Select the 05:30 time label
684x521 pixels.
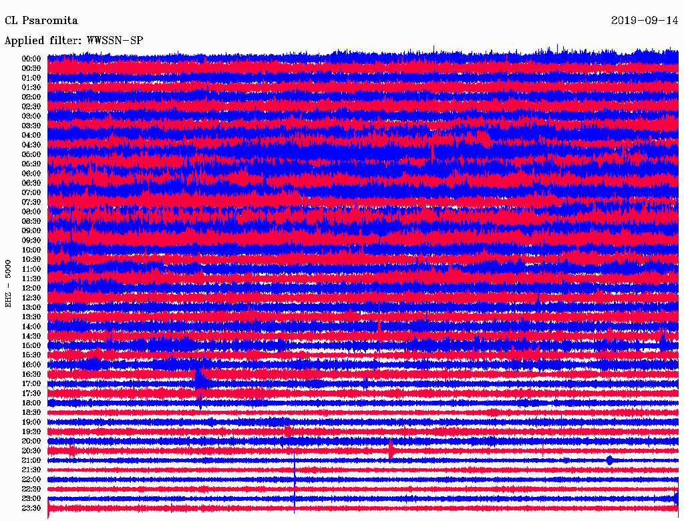point(31,164)
